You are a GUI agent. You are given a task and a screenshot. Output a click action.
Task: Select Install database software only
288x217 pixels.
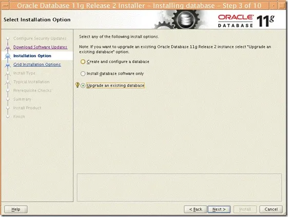(x=83, y=74)
